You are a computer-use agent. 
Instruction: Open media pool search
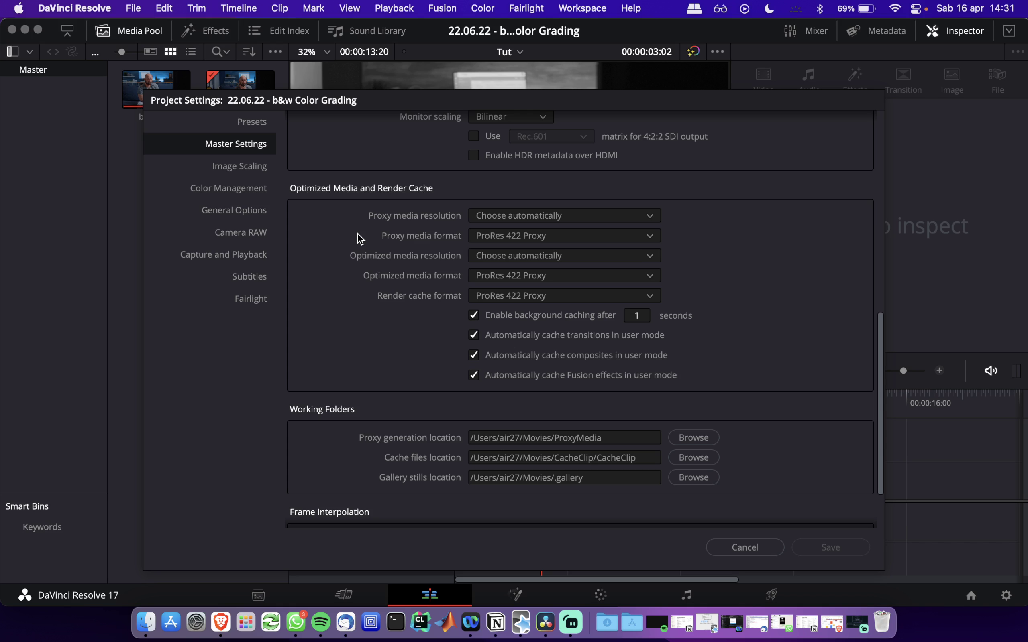[220, 51]
